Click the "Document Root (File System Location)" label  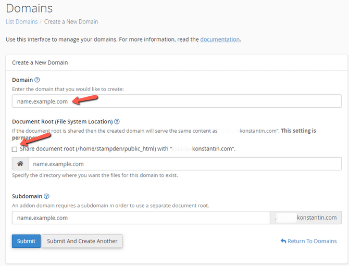(x=62, y=121)
